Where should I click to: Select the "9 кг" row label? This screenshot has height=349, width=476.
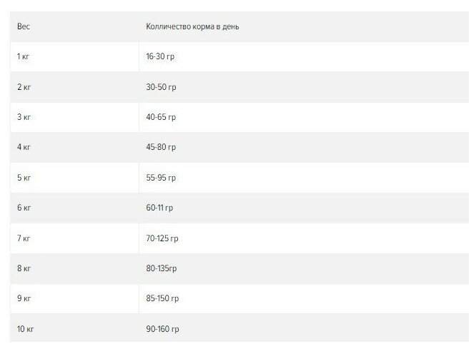[x=24, y=299]
